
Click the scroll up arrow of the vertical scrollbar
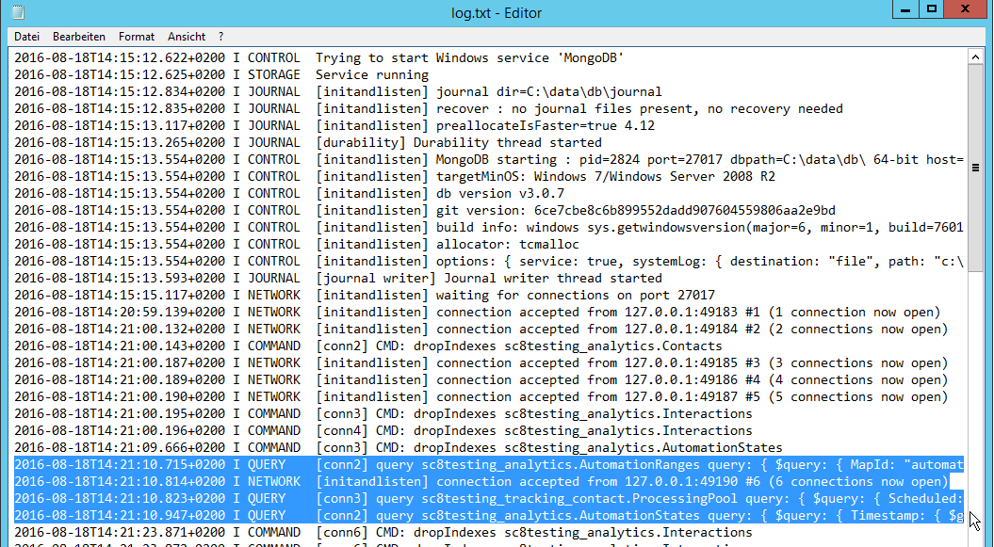click(x=977, y=57)
